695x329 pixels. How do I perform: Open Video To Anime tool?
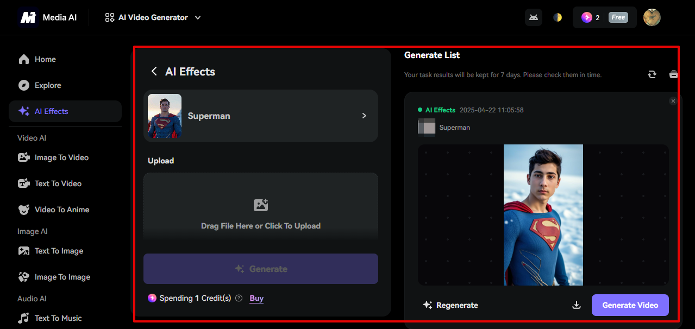coord(65,210)
